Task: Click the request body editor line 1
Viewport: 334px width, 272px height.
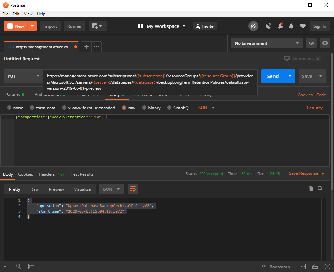Action: click(x=172, y=117)
